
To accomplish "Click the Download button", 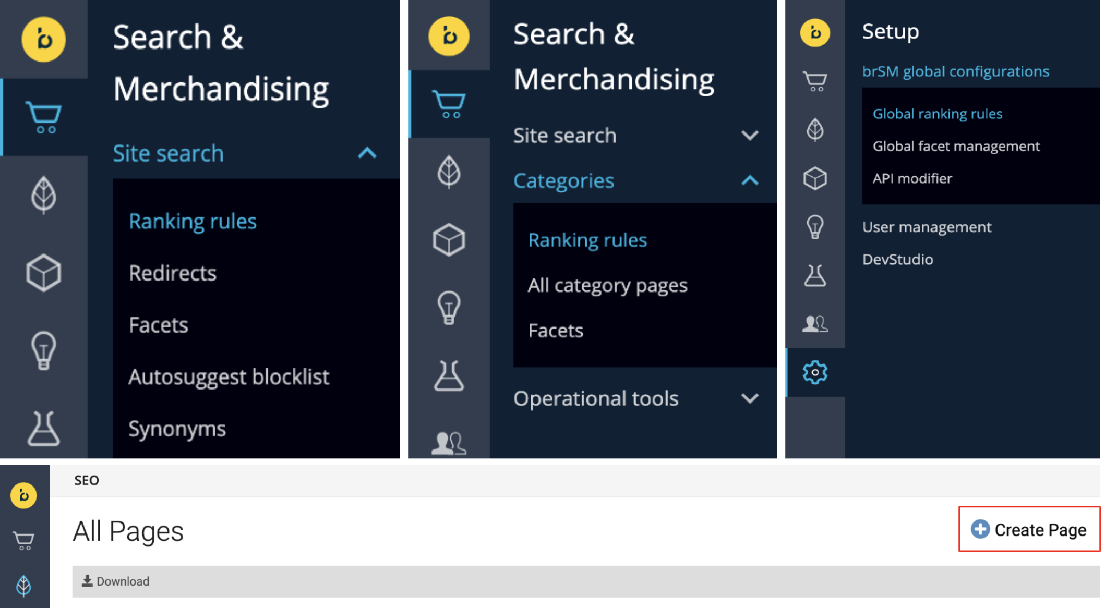I will [116, 581].
